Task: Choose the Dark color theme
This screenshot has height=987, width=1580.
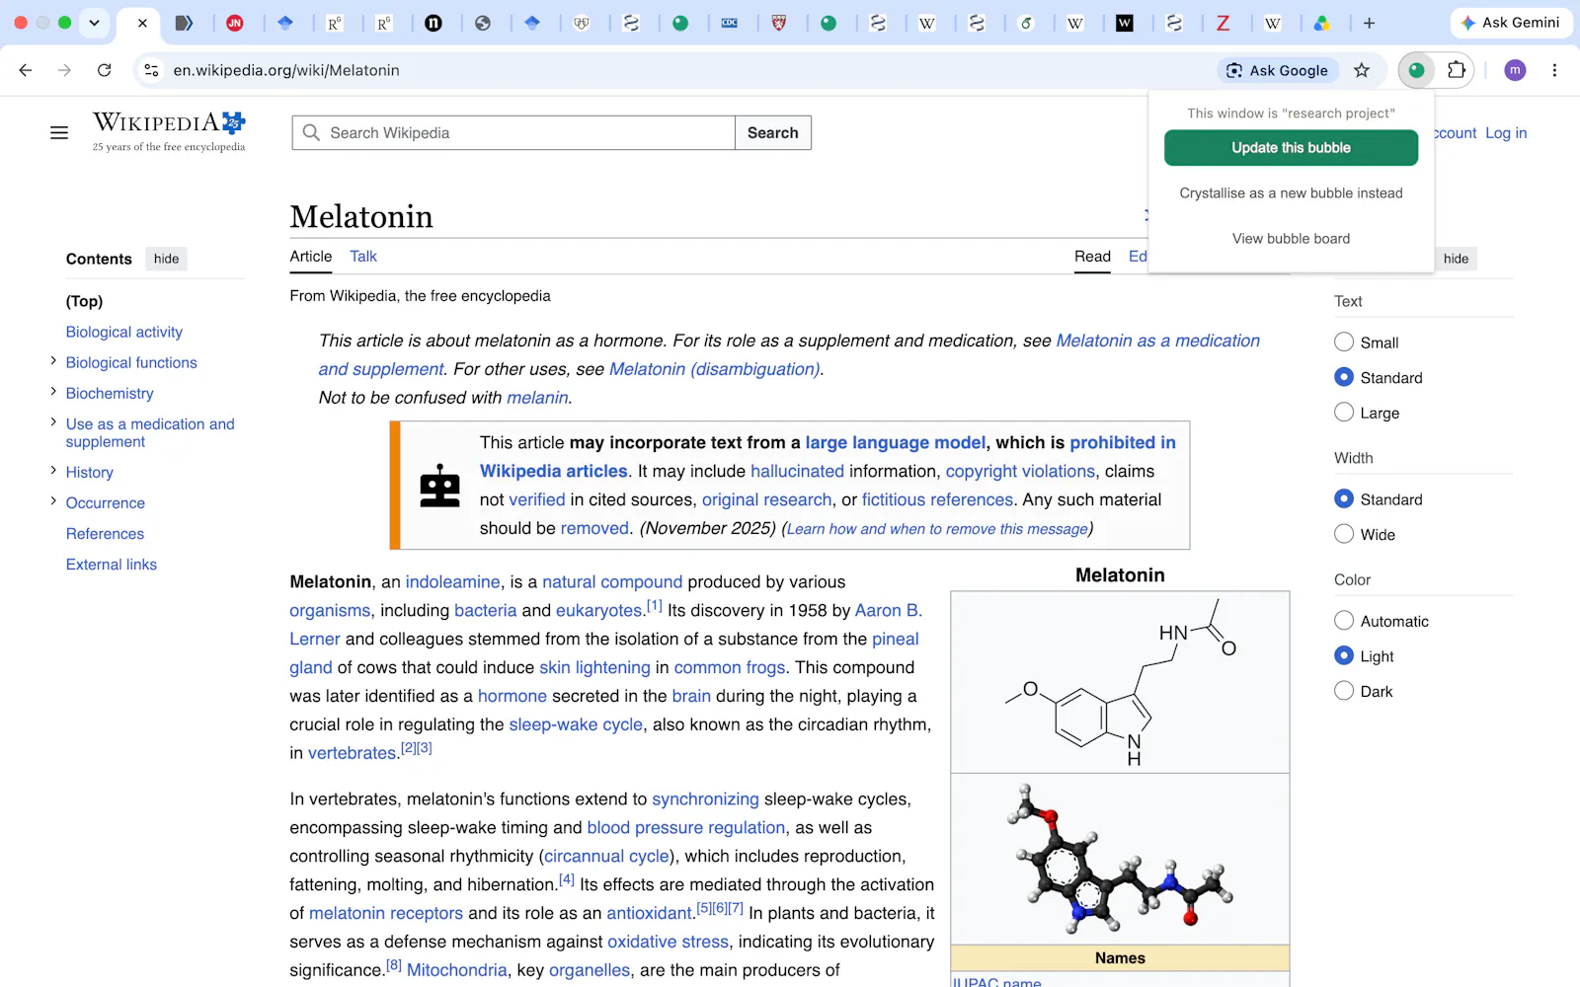Action: coord(1344,691)
